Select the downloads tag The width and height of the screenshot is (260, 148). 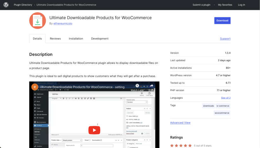pos(208,106)
